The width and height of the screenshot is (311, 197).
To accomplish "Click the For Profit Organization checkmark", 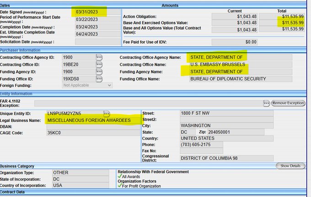I will (120, 186).
